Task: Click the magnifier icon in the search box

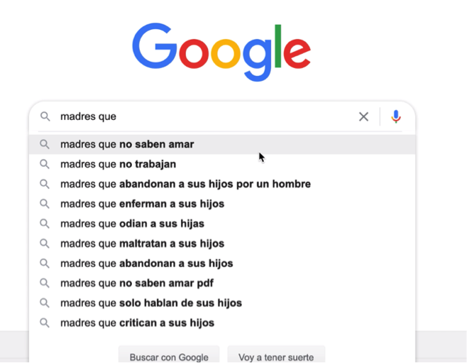Action: pos(45,117)
